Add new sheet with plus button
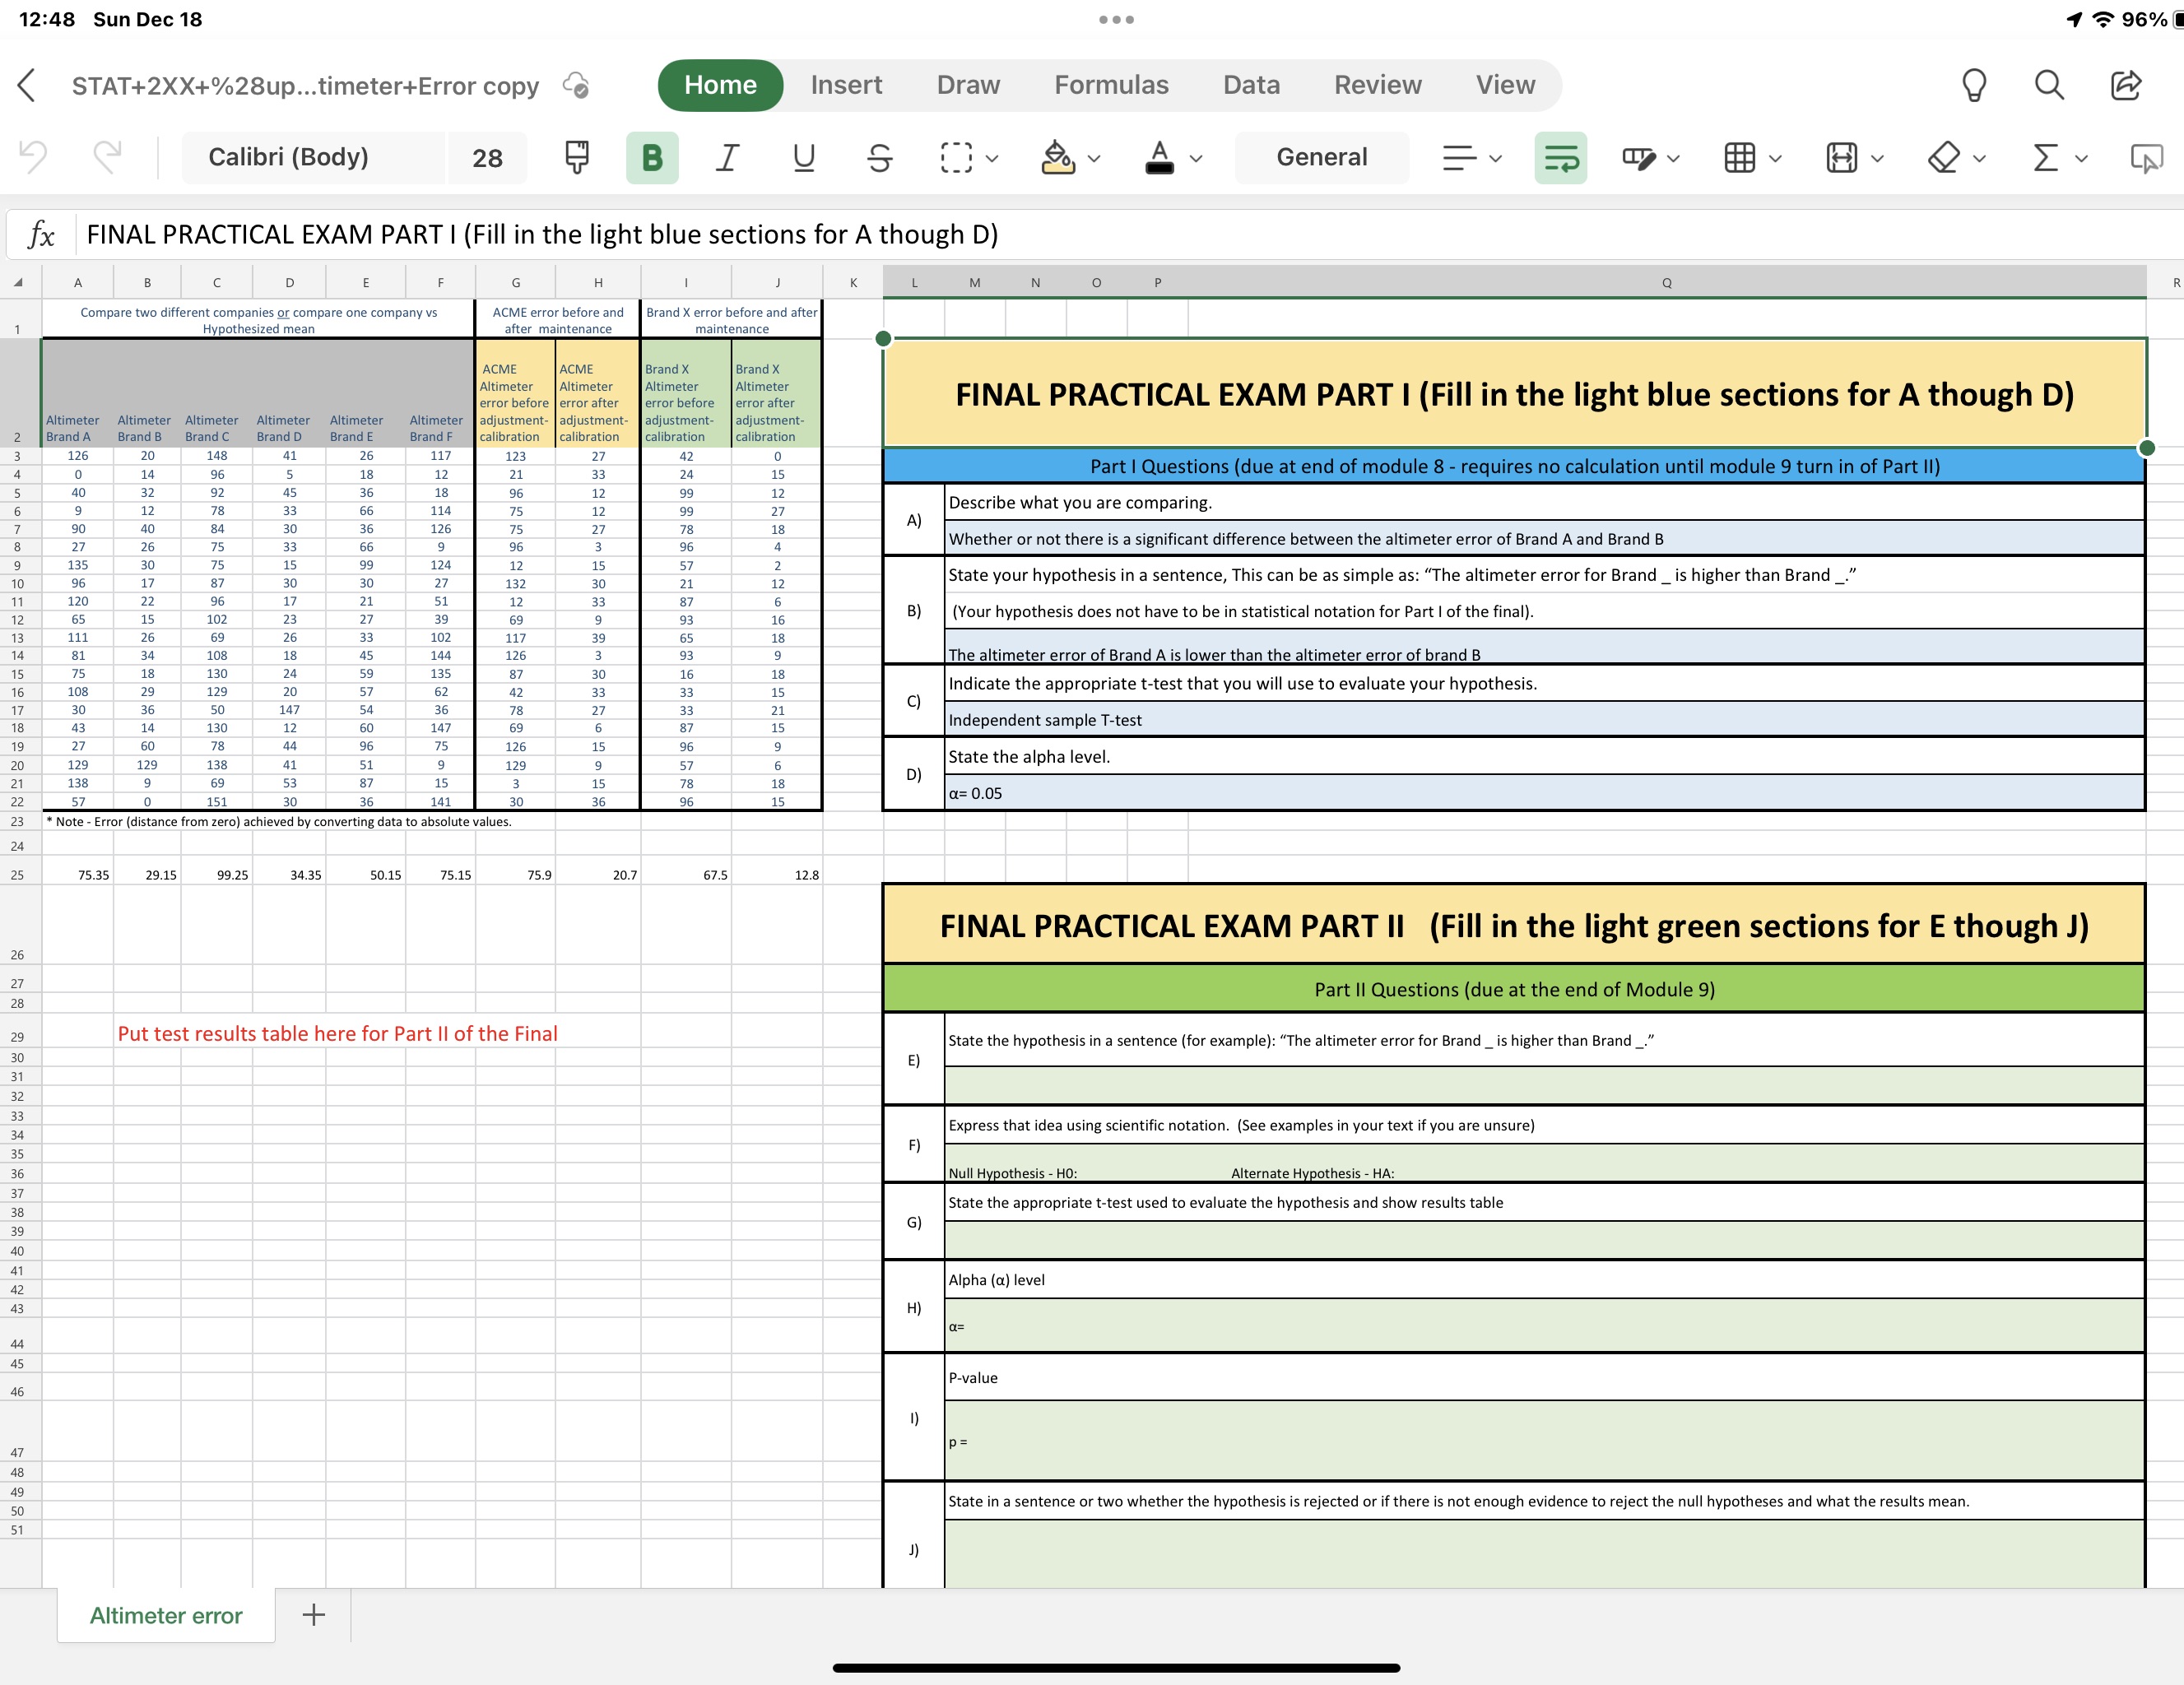The width and height of the screenshot is (2184, 1685). (313, 1615)
